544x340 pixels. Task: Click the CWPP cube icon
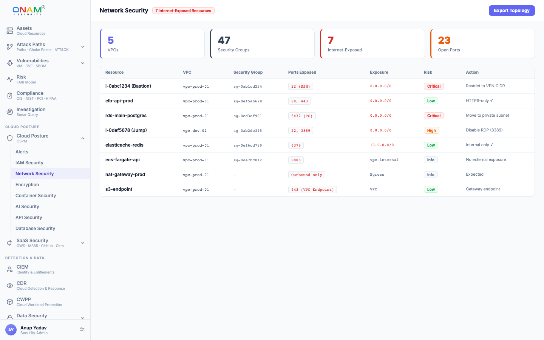pyautogui.click(x=10, y=302)
